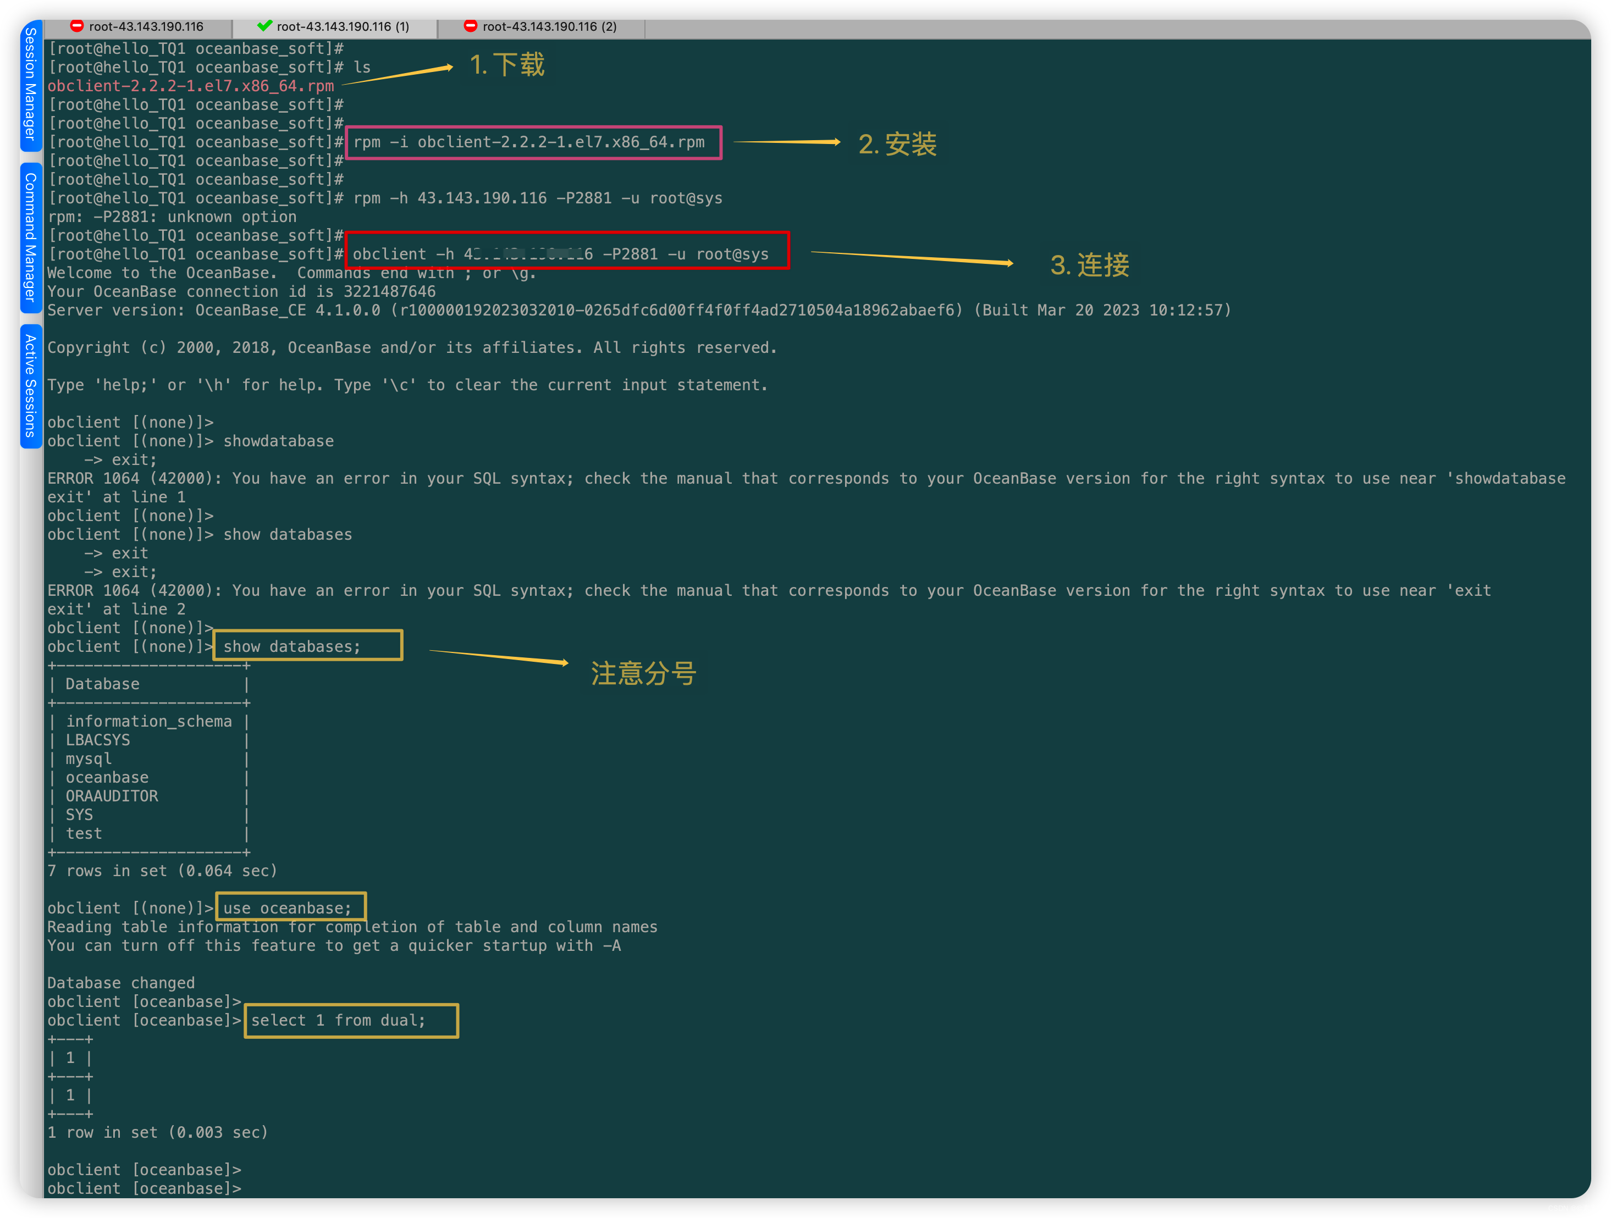Click the boxed 'use oceanbase;' command
The image size is (1611, 1218).
coord(290,907)
